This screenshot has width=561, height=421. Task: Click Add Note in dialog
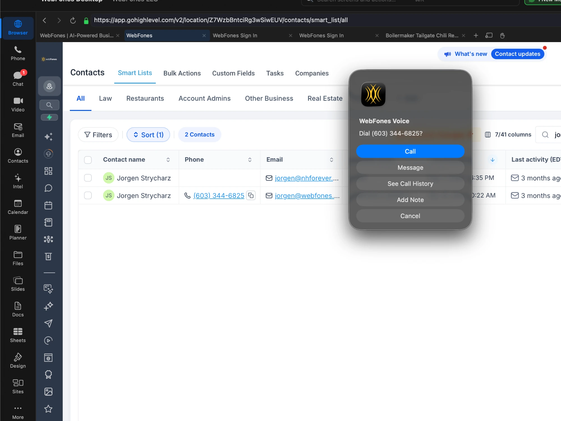tap(410, 200)
